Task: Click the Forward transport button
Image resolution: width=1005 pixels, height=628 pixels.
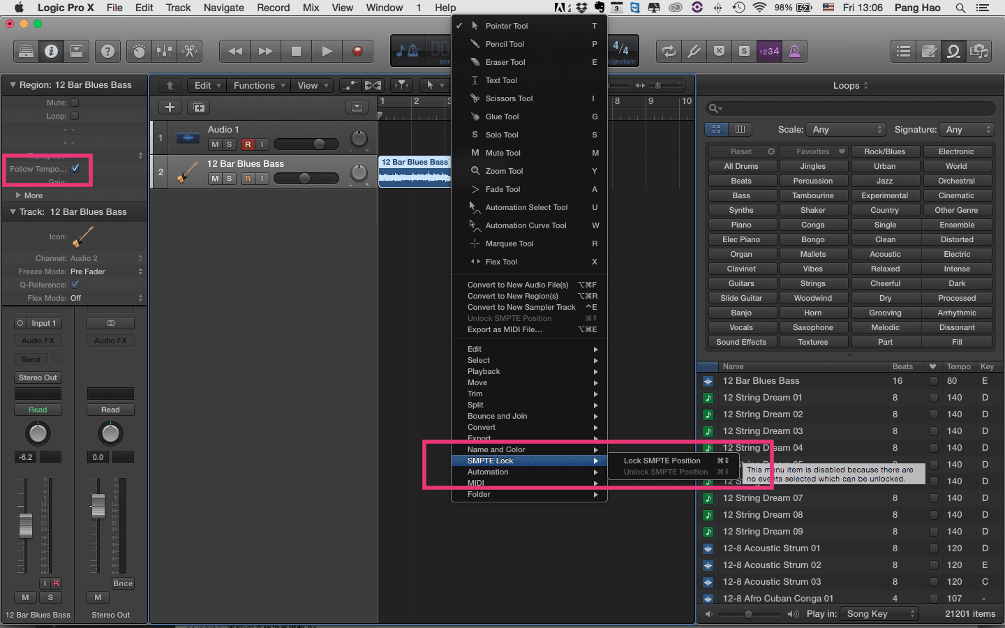Action: [266, 51]
